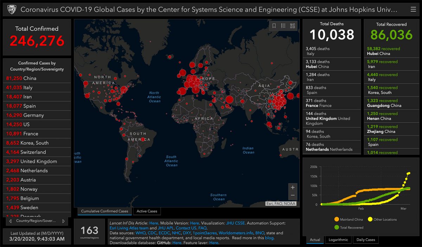Select the '16,290 Germany' row
The image size is (422, 247).
[x=37, y=115]
